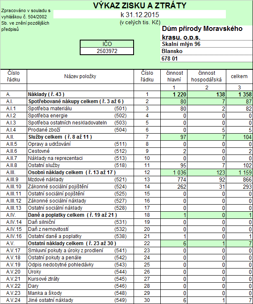Select the units note '(v celých tis. Kč)'

[x=140, y=23]
